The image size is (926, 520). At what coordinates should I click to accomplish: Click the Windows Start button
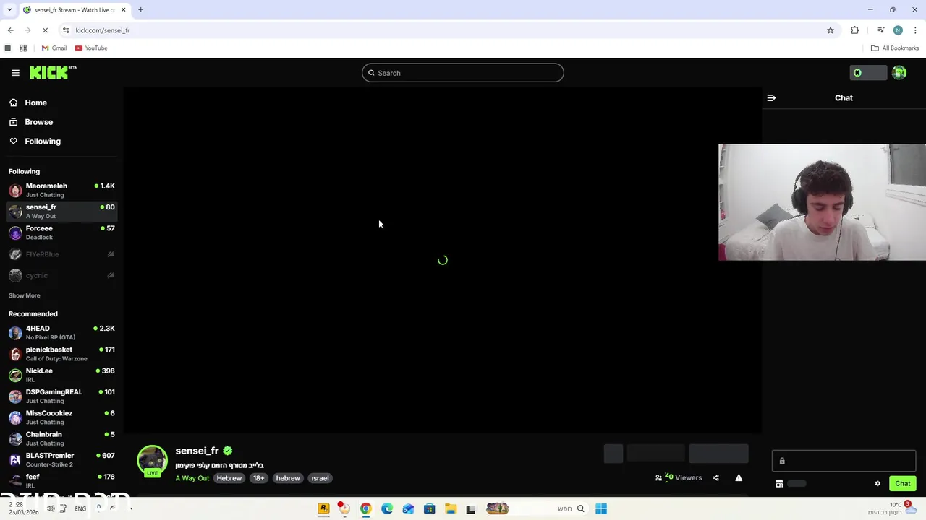pyautogui.click(x=601, y=508)
